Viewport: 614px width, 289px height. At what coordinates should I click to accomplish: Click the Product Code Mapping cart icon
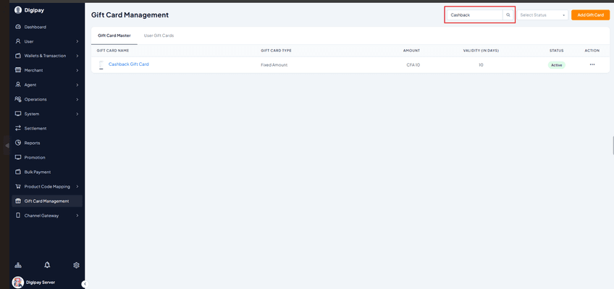pos(18,186)
